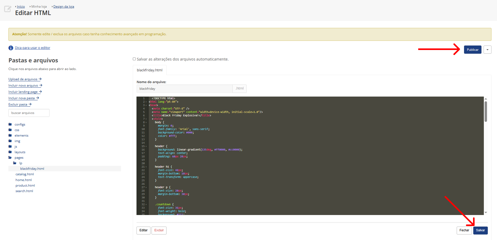
Task: Click the .html extension label
Action: (240, 88)
